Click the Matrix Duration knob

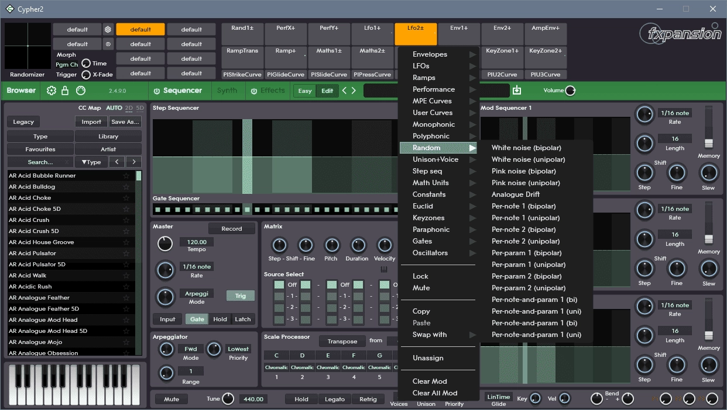tap(357, 245)
